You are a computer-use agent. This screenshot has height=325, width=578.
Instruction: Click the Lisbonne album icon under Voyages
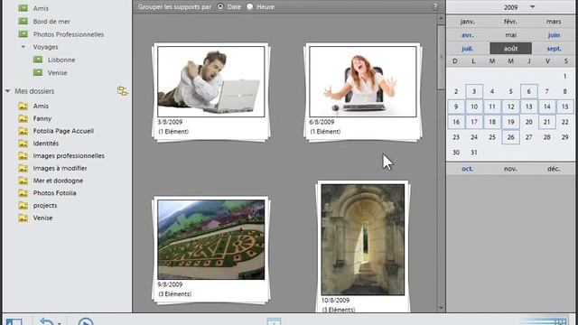[38, 60]
